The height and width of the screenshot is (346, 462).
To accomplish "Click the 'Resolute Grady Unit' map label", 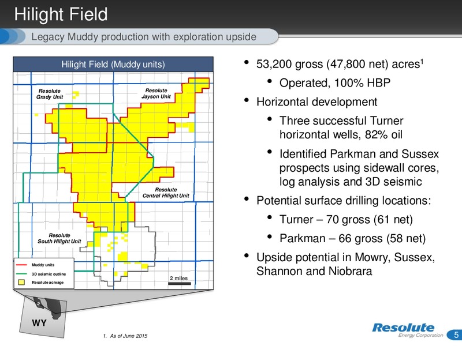I will pos(50,94).
